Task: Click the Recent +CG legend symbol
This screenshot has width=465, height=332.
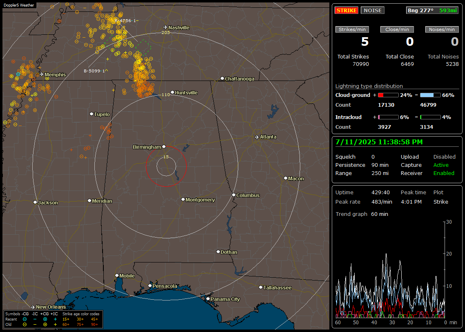Action: pos(45,319)
